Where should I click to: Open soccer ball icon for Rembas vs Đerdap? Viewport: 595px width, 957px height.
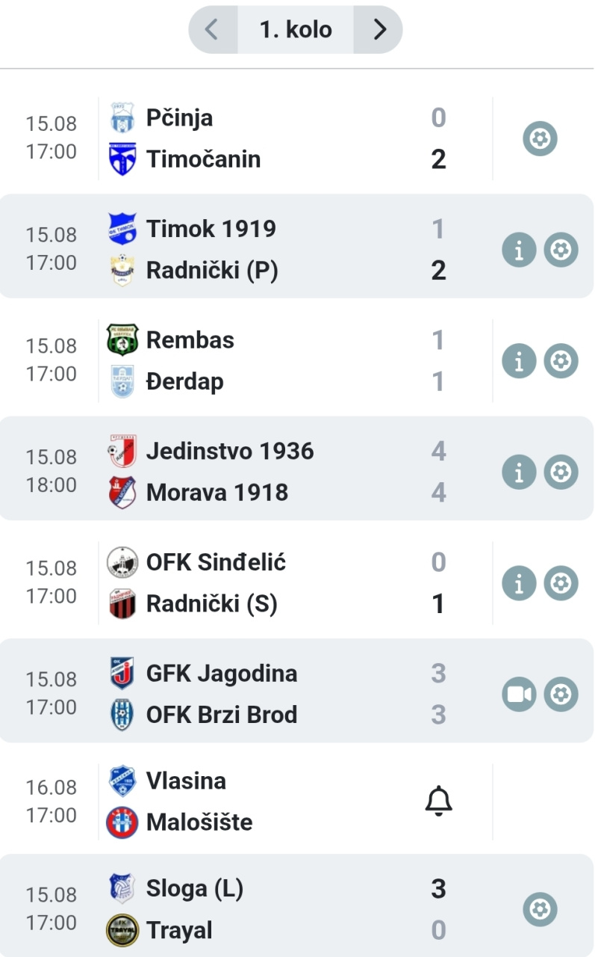click(x=561, y=361)
